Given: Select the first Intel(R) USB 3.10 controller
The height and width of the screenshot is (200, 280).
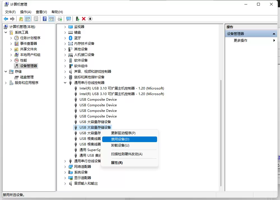Looking at the screenshot, I should click(x=122, y=88).
